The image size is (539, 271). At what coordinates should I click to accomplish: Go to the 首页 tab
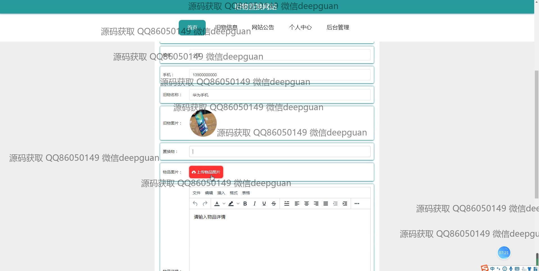[x=192, y=28]
